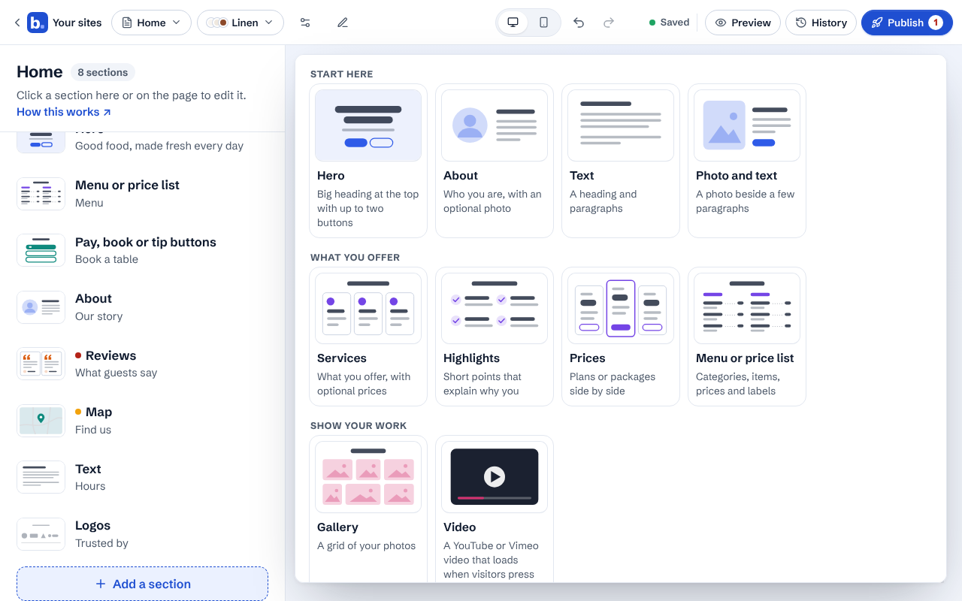Click the '8 sections' badge

coord(103,72)
